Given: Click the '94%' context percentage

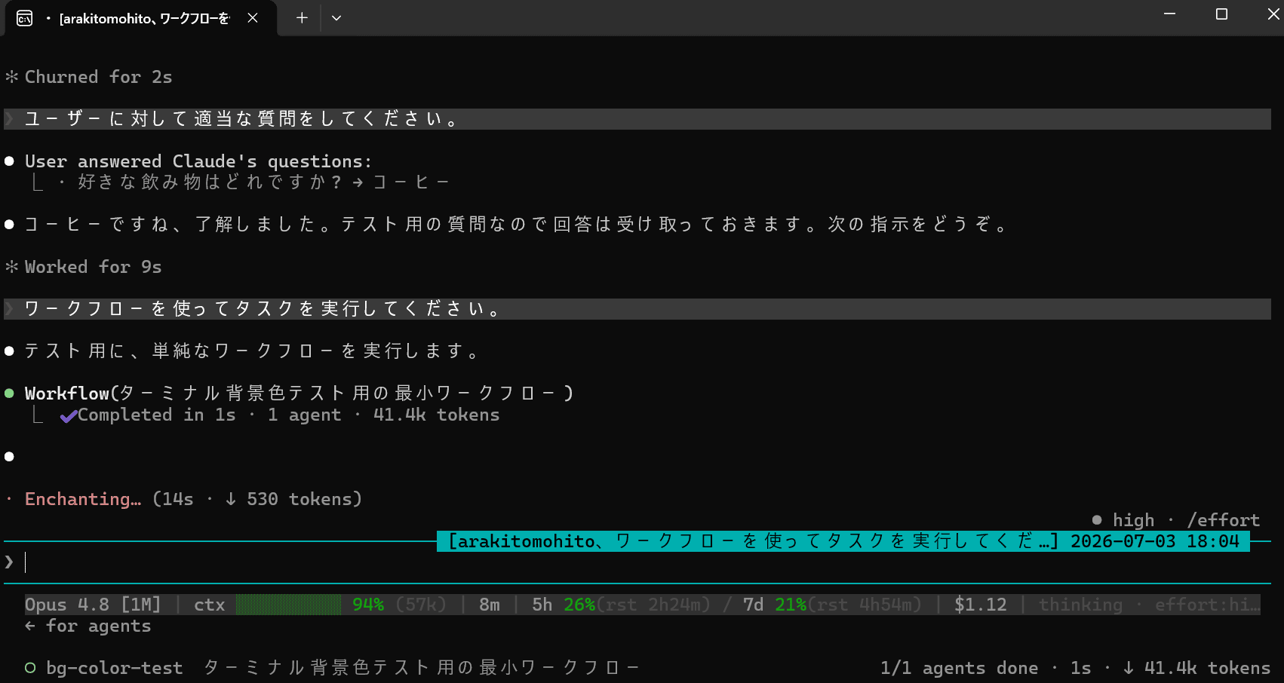Looking at the screenshot, I should (368, 605).
